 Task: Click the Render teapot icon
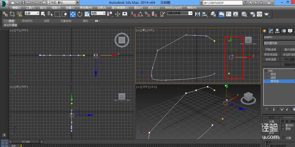click(x=267, y=14)
